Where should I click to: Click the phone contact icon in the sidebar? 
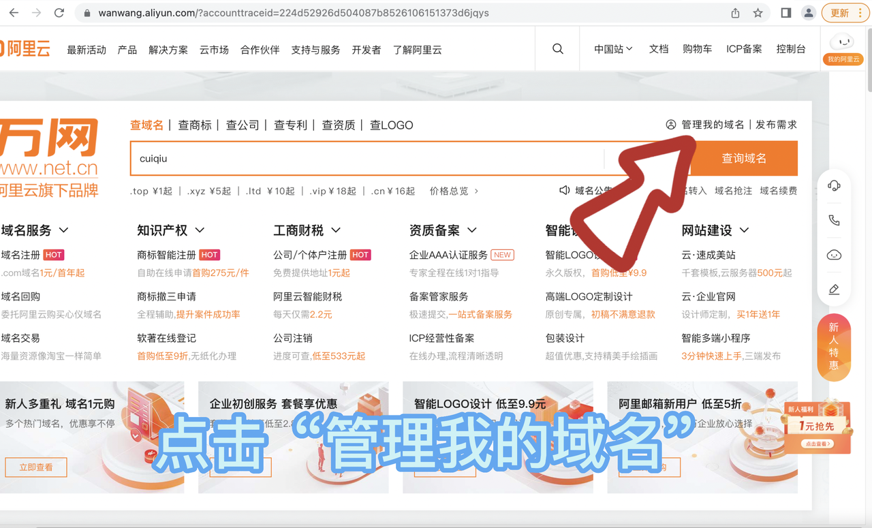point(834,220)
